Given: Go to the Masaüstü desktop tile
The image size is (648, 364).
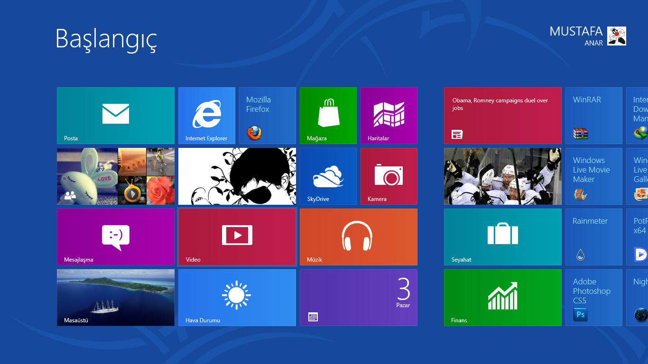Looking at the screenshot, I should pyautogui.click(x=116, y=298).
